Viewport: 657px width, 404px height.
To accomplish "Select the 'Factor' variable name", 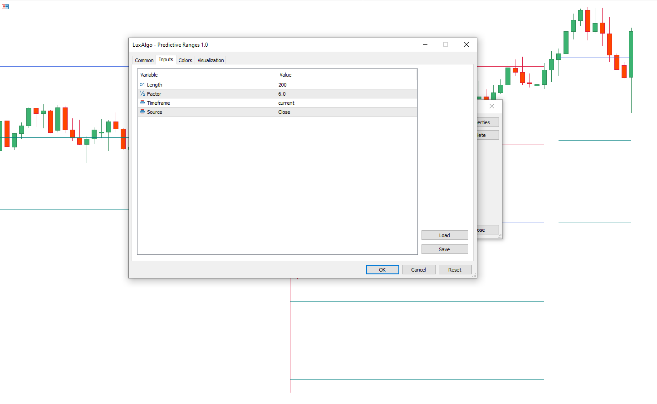I will 154,94.
